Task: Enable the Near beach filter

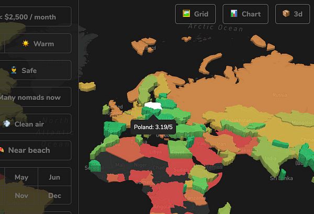Action: point(36,150)
